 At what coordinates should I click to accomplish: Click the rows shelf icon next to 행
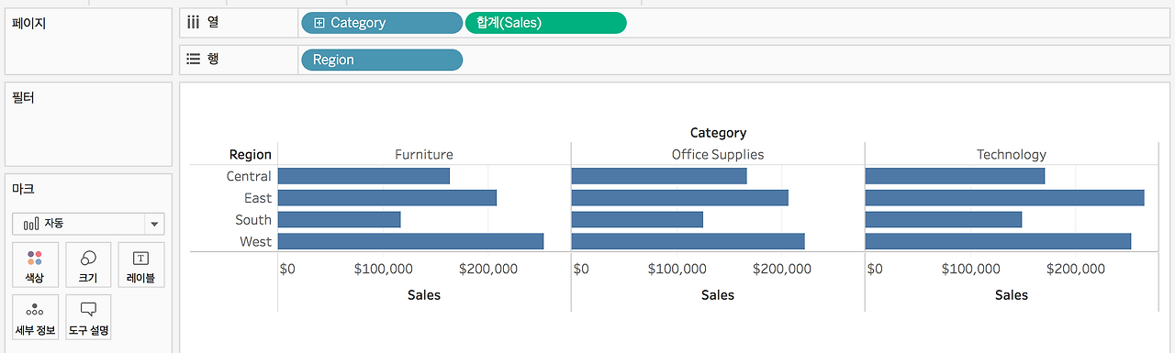click(194, 59)
